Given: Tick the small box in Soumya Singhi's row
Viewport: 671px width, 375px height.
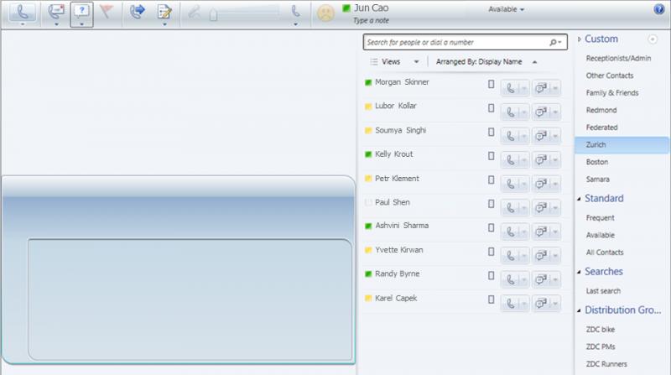Looking at the screenshot, I should pyautogui.click(x=492, y=133).
